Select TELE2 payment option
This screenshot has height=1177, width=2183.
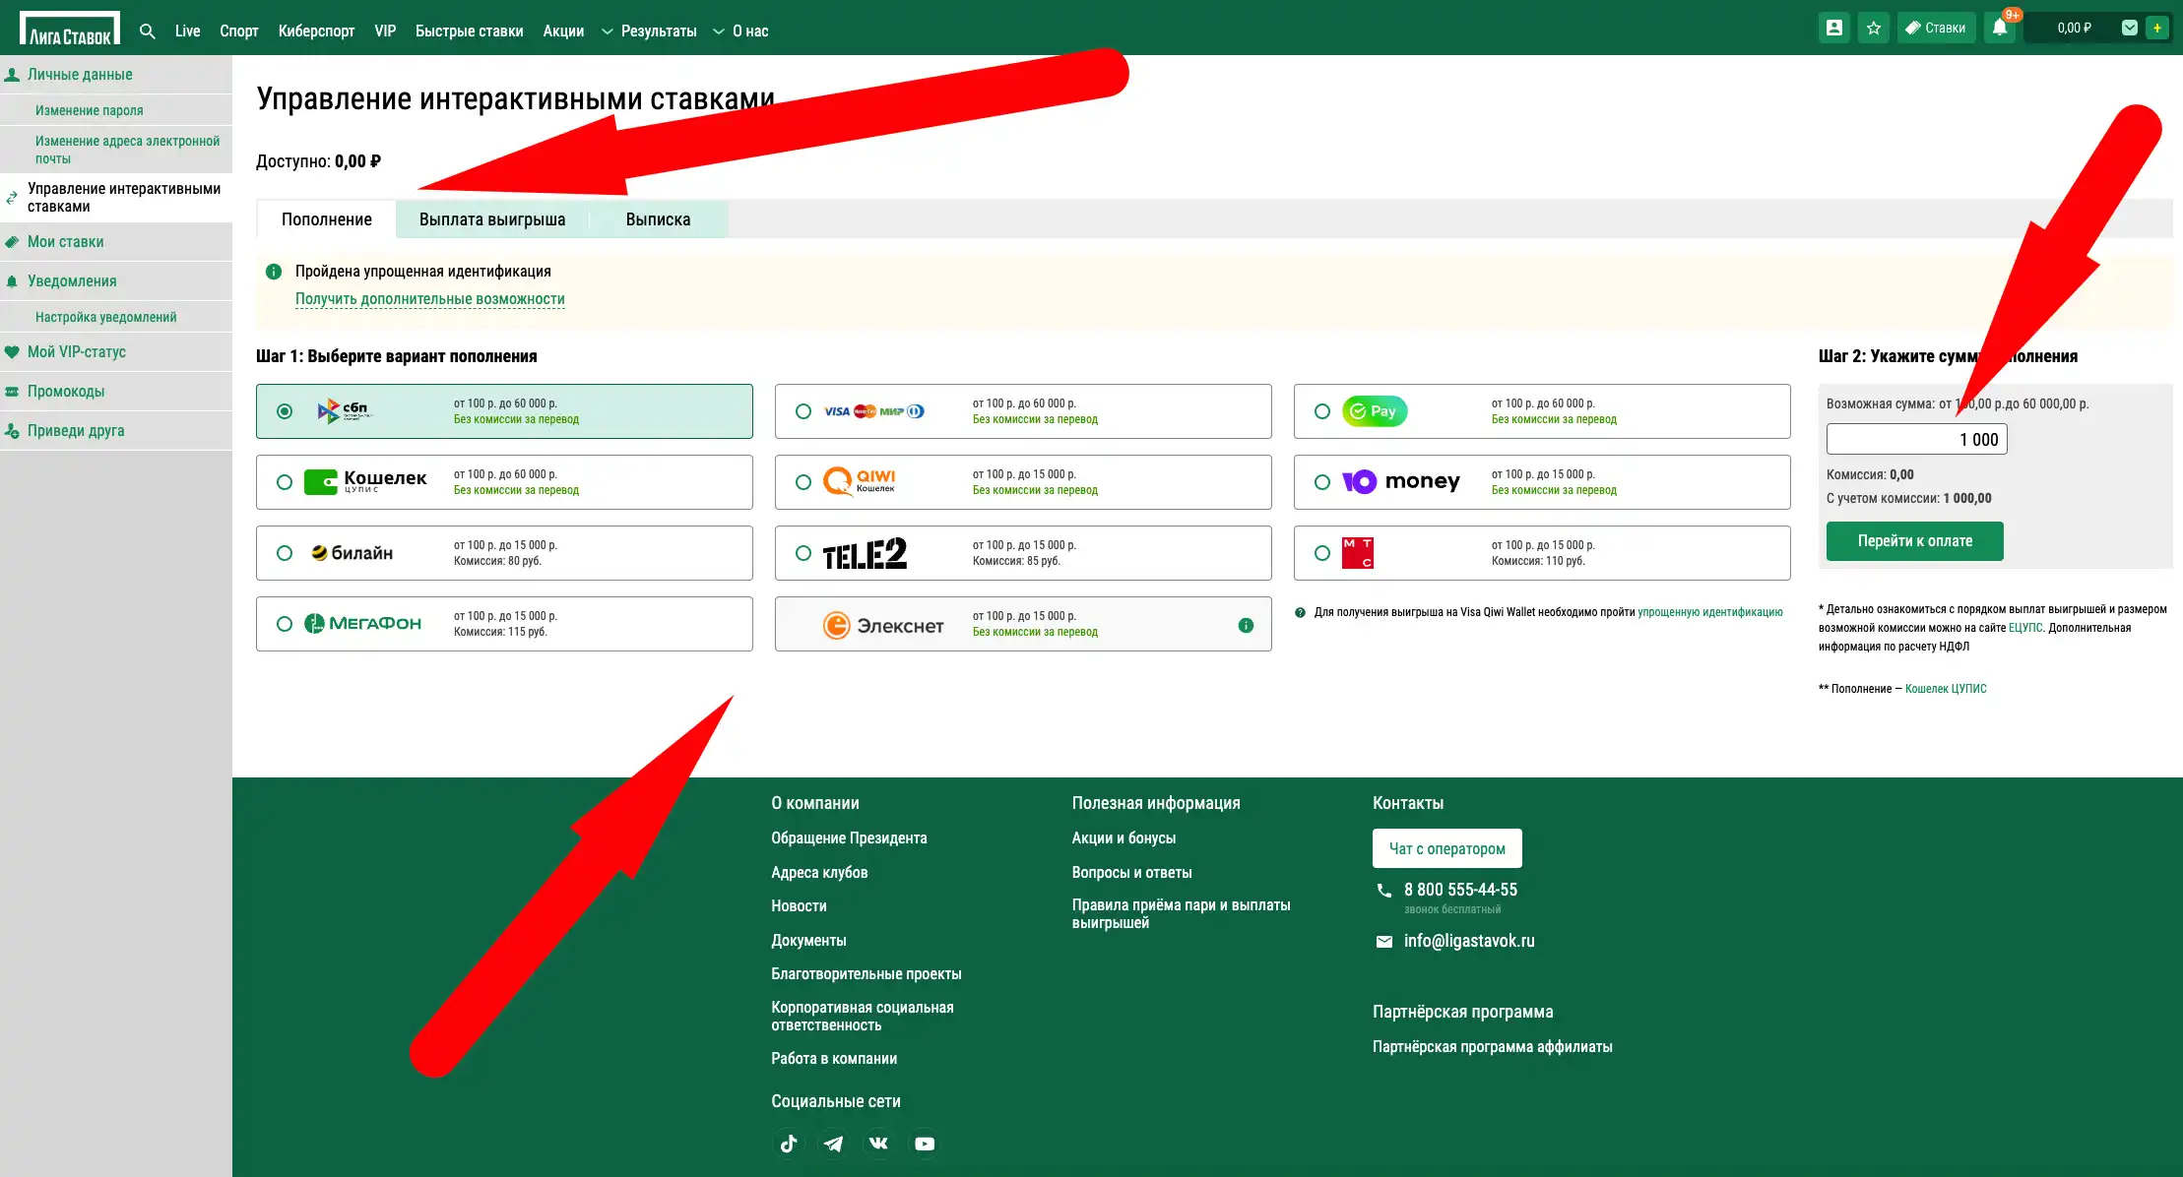point(1023,553)
